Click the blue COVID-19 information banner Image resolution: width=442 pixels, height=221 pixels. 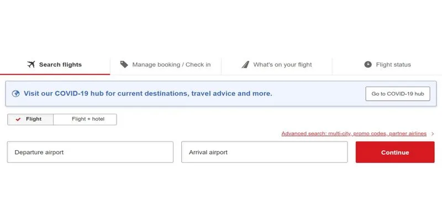(221, 93)
